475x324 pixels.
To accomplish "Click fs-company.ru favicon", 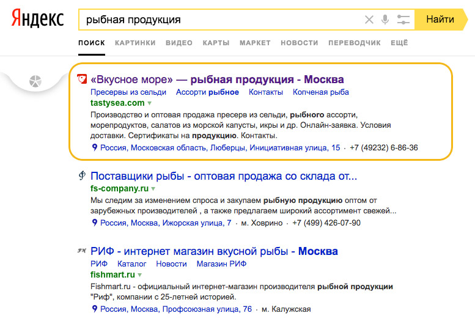I will 82,175.
